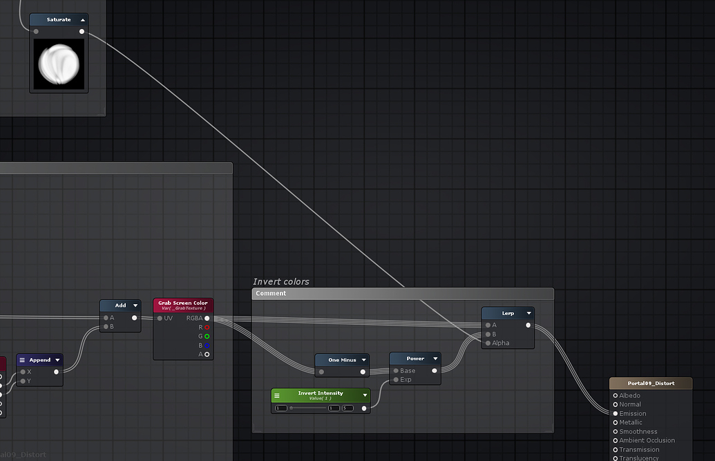The image size is (715, 461).
Task: Open the Lerp node dropdown arrow
Action: (528, 312)
